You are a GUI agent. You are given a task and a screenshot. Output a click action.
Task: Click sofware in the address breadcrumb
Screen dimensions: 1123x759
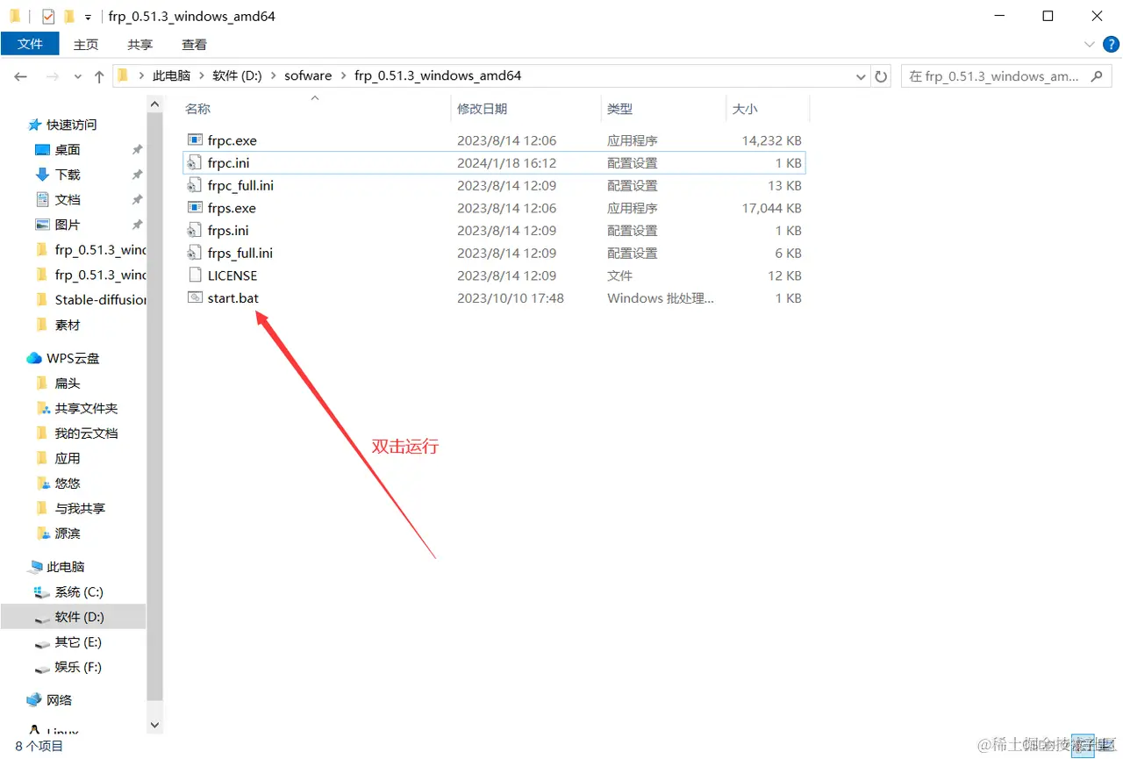click(x=308, y=76)
